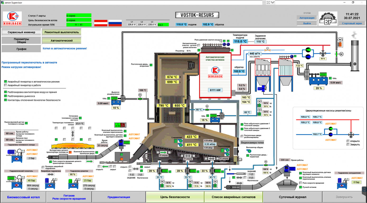Click the green left arrow between открыто and закрыт

(x=105, y=167)
